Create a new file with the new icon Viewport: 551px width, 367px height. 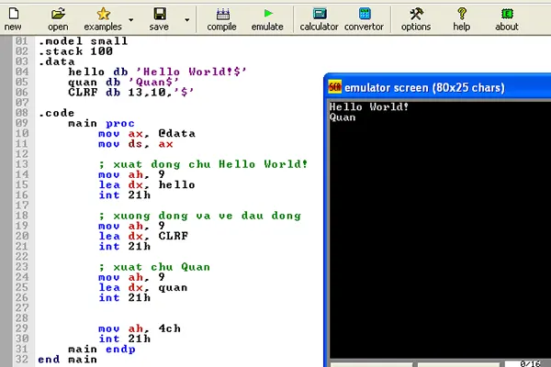tap(13, 17)
